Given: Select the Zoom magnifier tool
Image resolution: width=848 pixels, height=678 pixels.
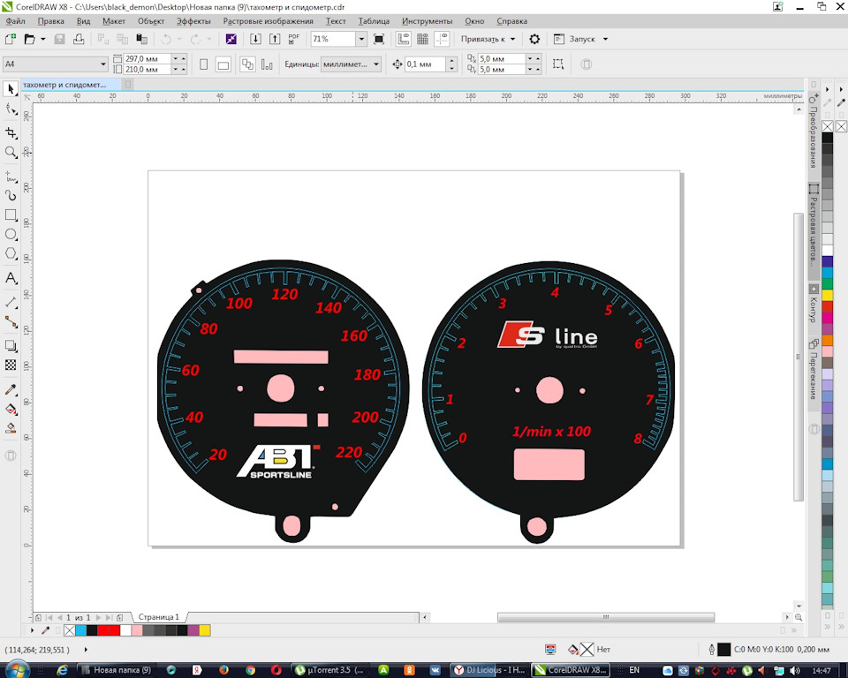Looking at the screenshot, I should click(11, 152).
